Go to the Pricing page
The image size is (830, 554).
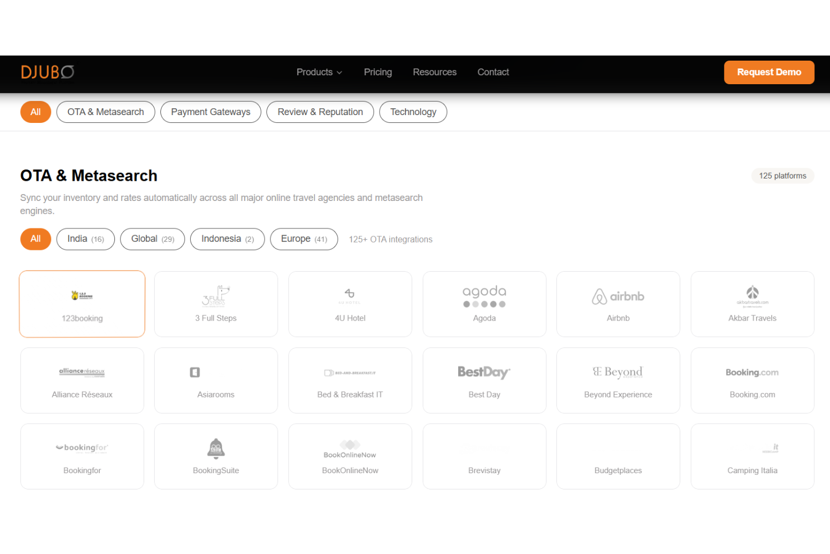pos(378,72)
